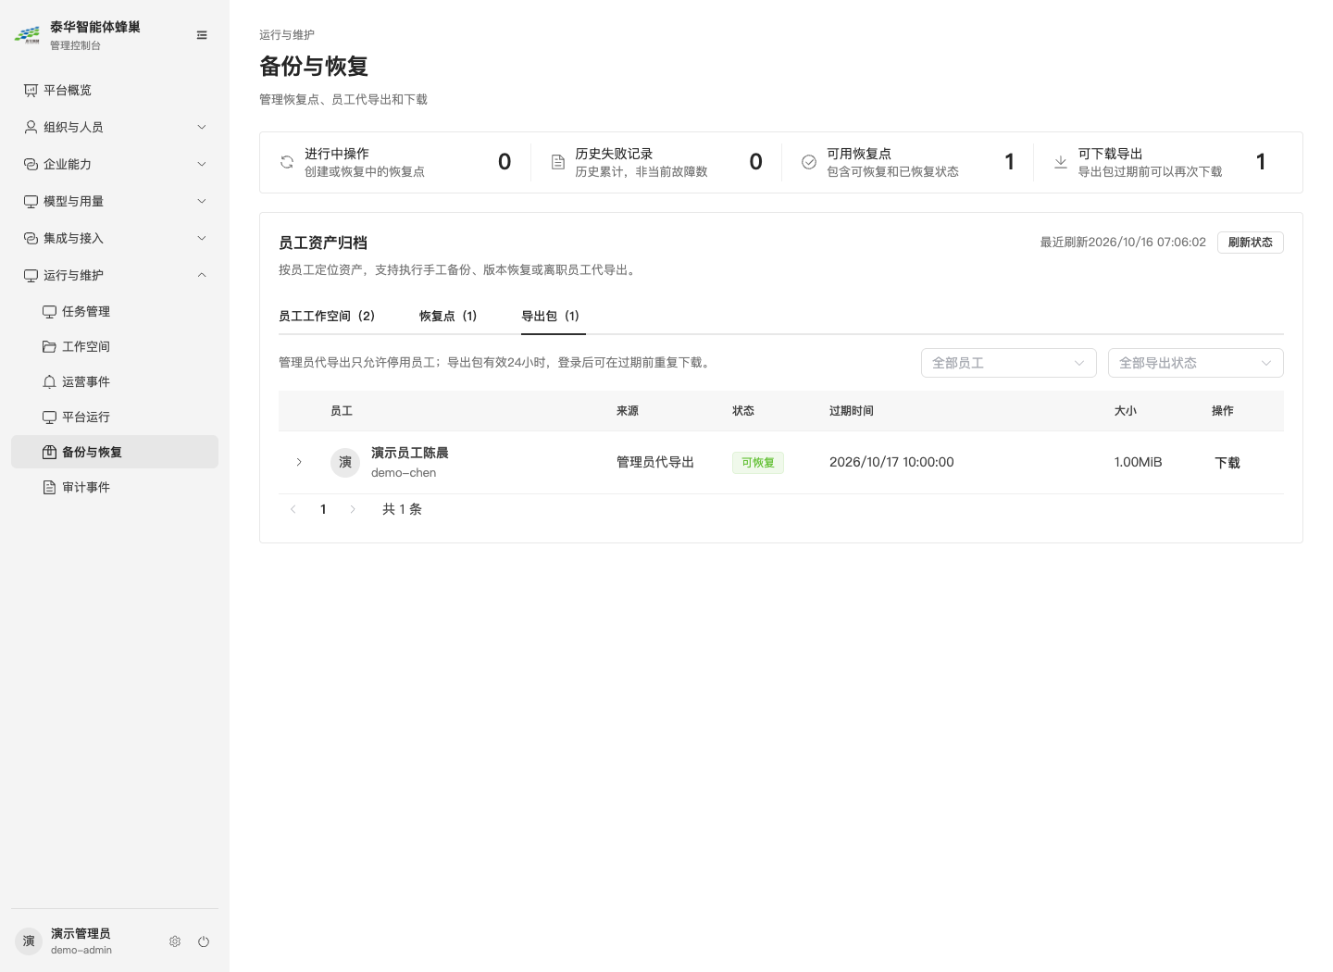Go to the previous page arrow
The height and width of the screenshot is (972, 1333).
coord(293,509)
